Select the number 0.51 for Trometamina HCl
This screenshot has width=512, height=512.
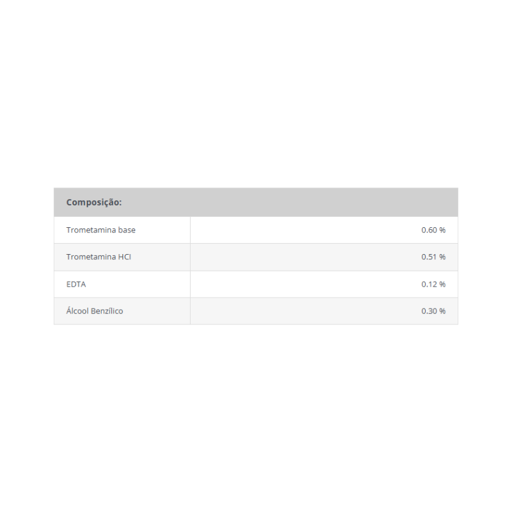(x=429, y=257)
